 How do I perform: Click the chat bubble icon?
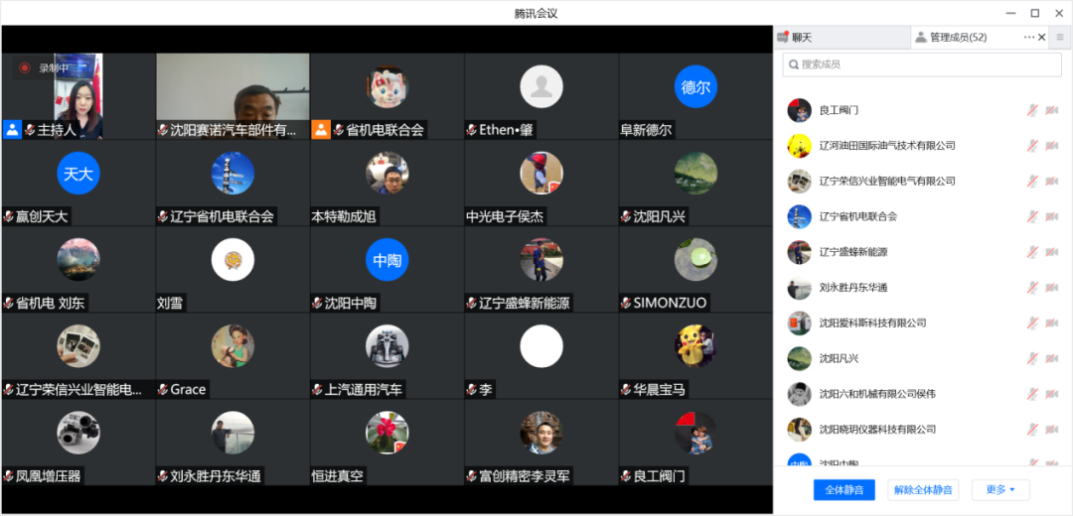783,38
